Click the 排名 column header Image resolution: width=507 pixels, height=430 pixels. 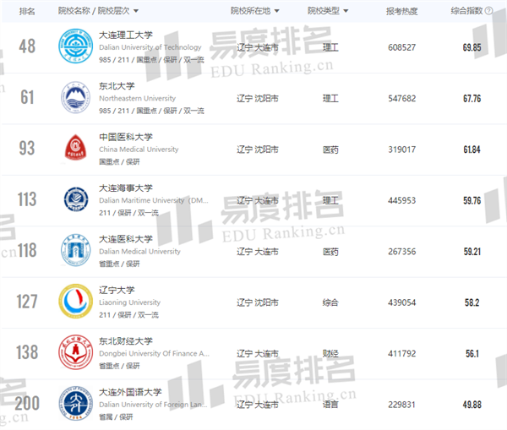click(x=27, y=11)
